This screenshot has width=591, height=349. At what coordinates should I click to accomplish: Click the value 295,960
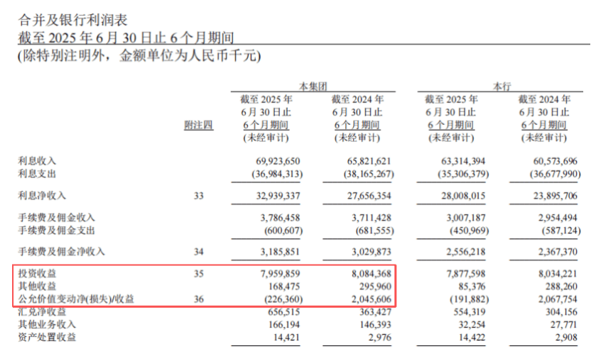pyautogui.click(x=375, y=287)
